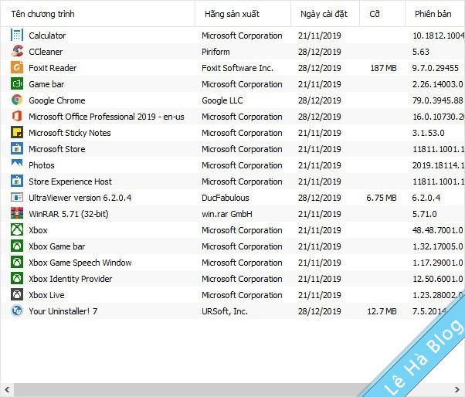
Task: Click the Calculator app icon
Action: (x=17, y=36)
